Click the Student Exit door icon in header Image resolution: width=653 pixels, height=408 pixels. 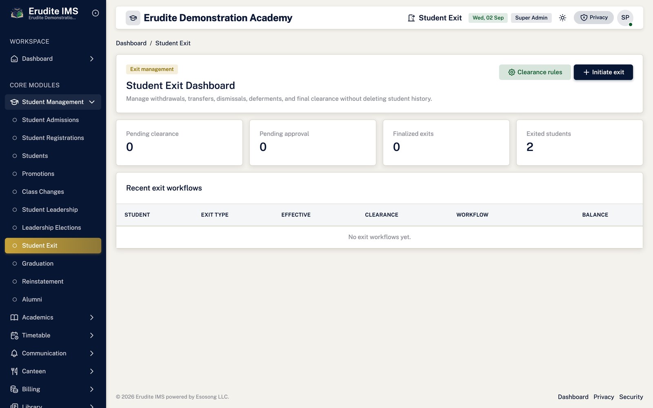pos(411,18)
